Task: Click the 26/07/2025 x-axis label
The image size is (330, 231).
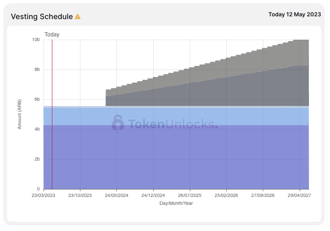Action: (190, 196)
